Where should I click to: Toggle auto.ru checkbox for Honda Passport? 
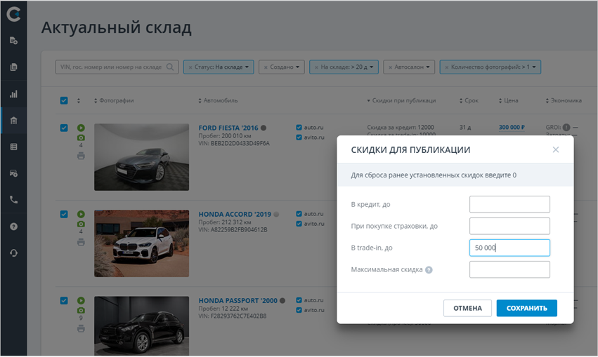(x=299, y=300)
